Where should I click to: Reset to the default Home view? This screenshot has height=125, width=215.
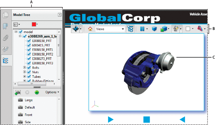(90, 29)
